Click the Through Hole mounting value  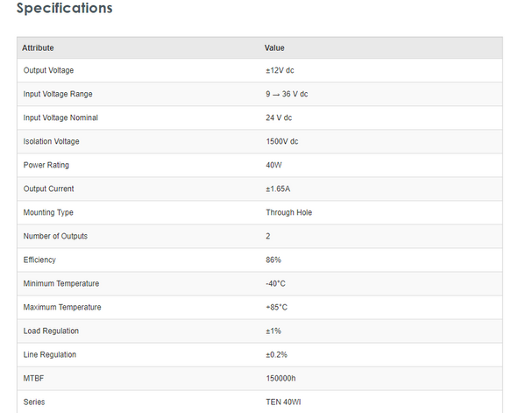point(288,212)
